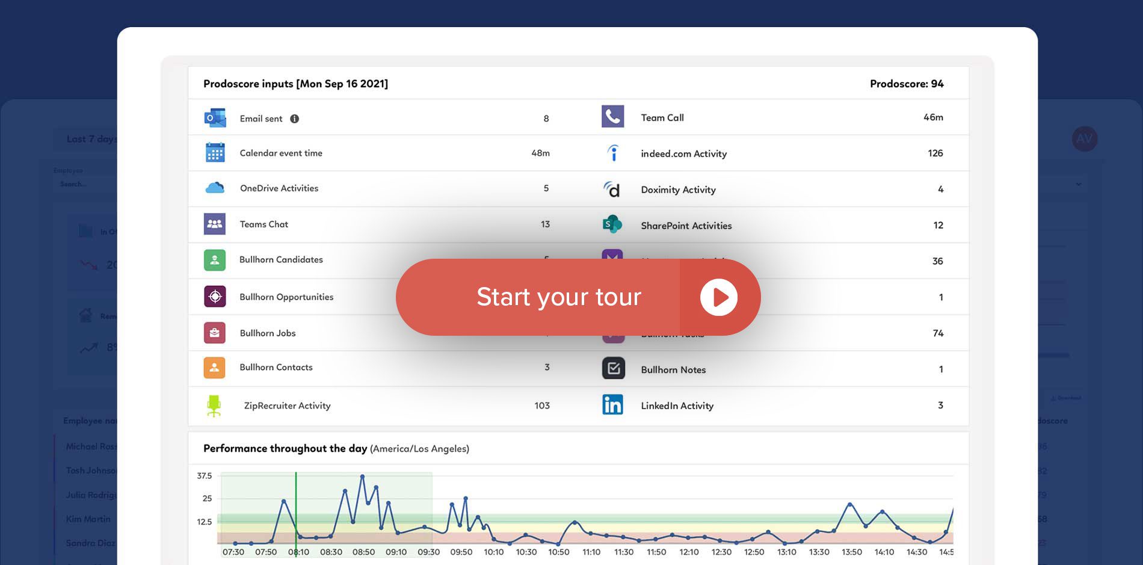Click the Calendar event time label
This screenshot has width=1143, height=565.
[x=281, y=153]
